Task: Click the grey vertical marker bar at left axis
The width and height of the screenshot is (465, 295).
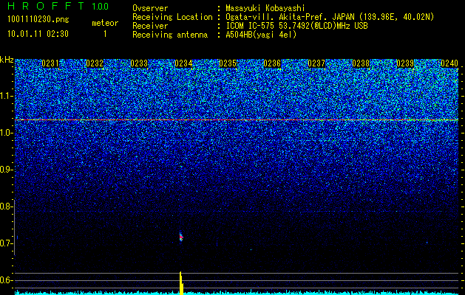Action: [x=15, y=226]
